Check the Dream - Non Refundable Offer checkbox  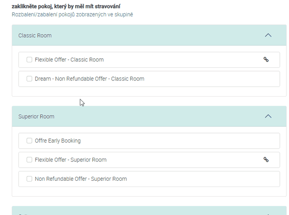(x=29, y=79)
